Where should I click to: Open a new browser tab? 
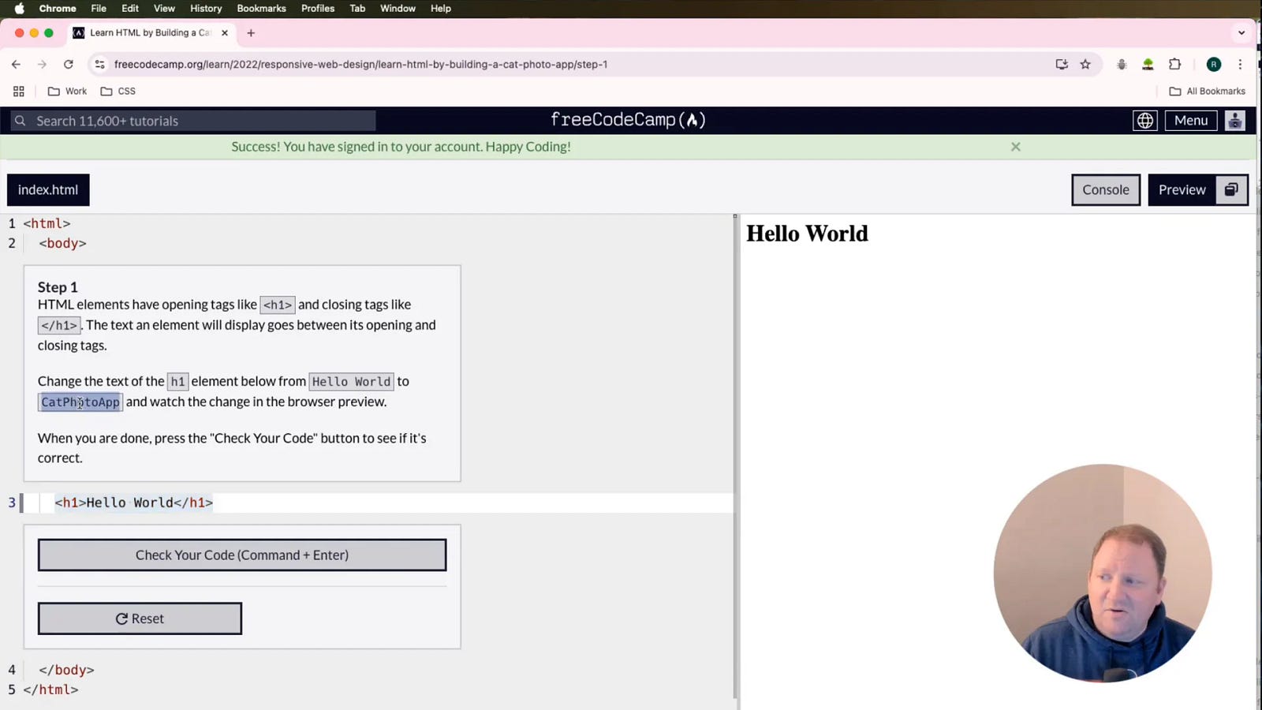251,33
